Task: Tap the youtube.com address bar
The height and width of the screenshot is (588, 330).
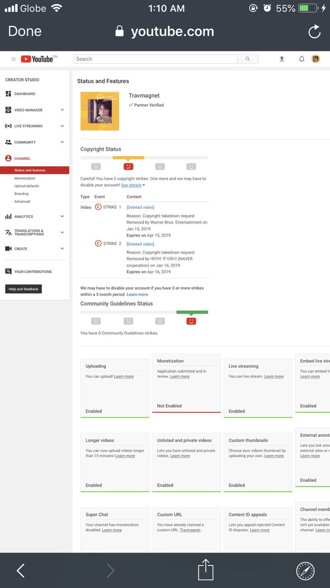Action: 165,32
